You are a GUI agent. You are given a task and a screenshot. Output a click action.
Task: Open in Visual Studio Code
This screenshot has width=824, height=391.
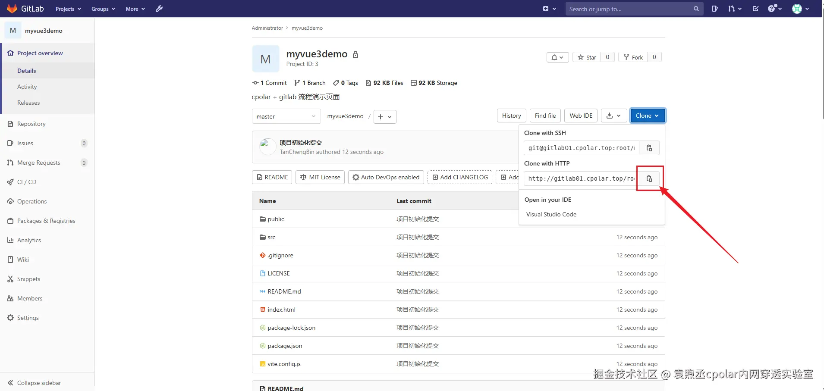point(551,214)
